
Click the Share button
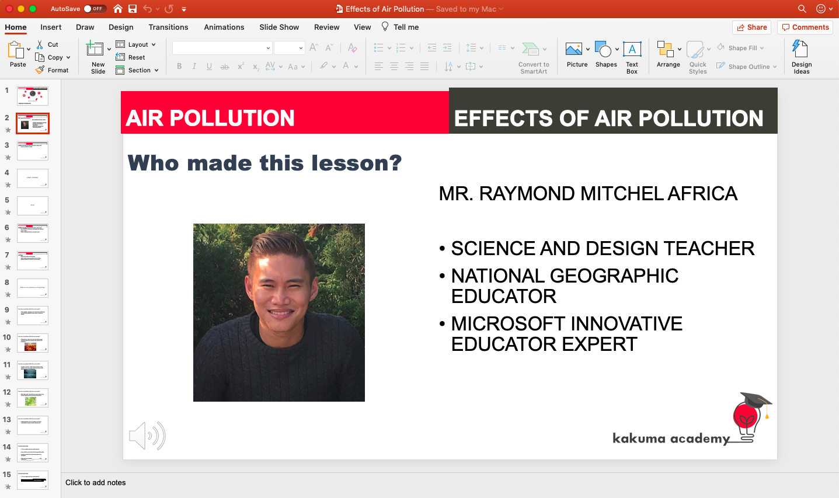[751, 27]
